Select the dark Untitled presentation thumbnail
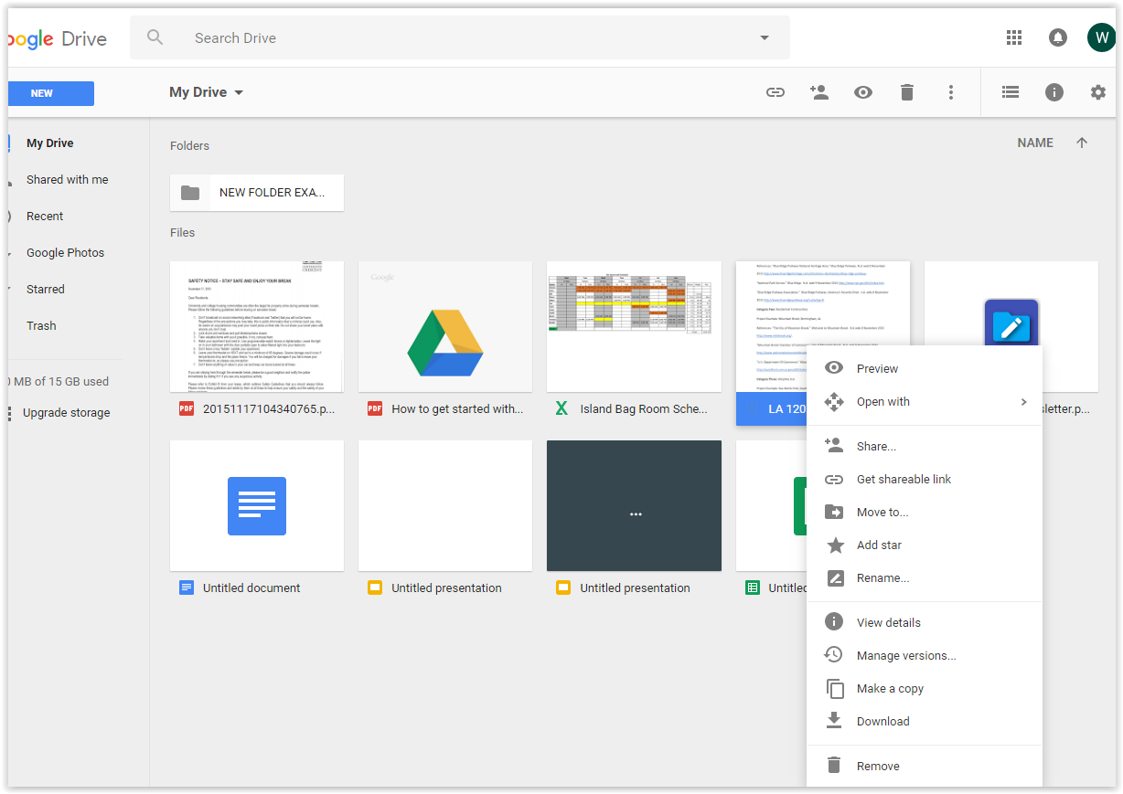Screen dimensions: 1123x794 coord(634,505)
